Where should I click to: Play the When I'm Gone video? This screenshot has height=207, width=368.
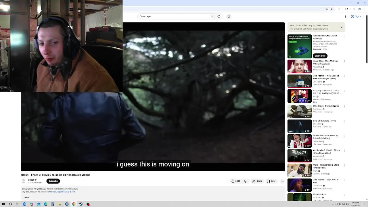tap(300, 197)
